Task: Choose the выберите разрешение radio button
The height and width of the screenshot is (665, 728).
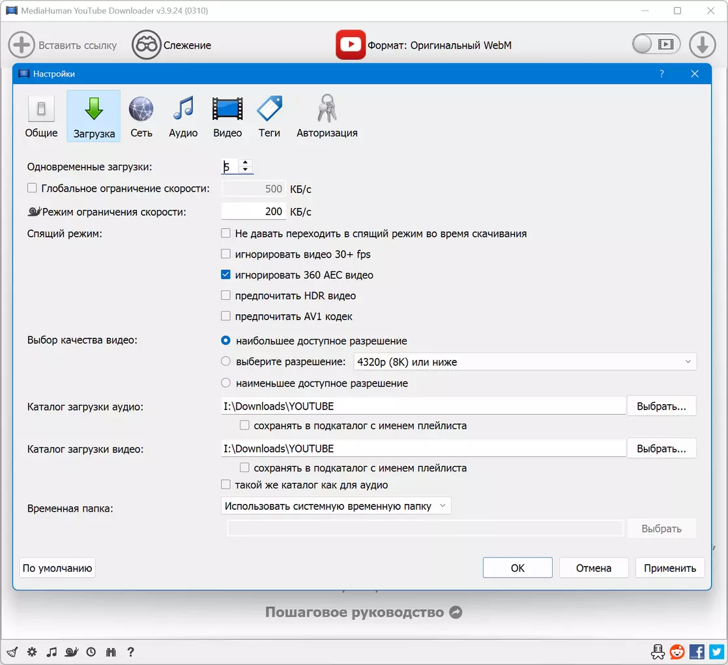Action: (226, 361)
